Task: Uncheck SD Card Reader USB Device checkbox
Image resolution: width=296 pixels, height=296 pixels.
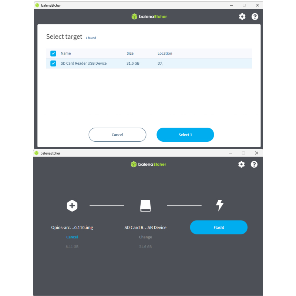Action: (53, 63)
